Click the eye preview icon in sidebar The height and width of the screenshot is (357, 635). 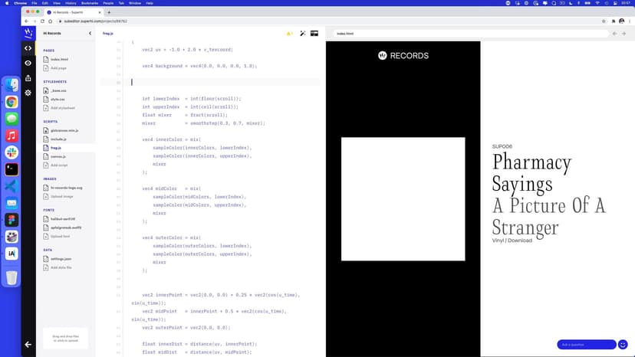tap(28, 63)
